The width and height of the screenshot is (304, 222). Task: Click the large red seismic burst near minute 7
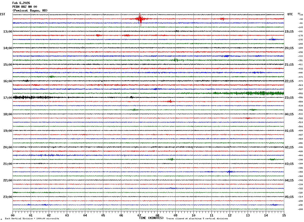click(140, 19)
